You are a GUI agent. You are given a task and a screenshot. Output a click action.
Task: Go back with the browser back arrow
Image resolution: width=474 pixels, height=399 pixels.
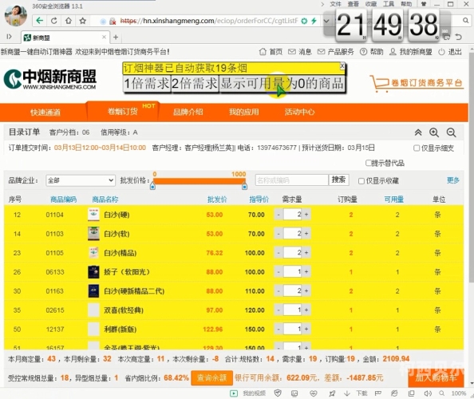[x=40, y=21]
